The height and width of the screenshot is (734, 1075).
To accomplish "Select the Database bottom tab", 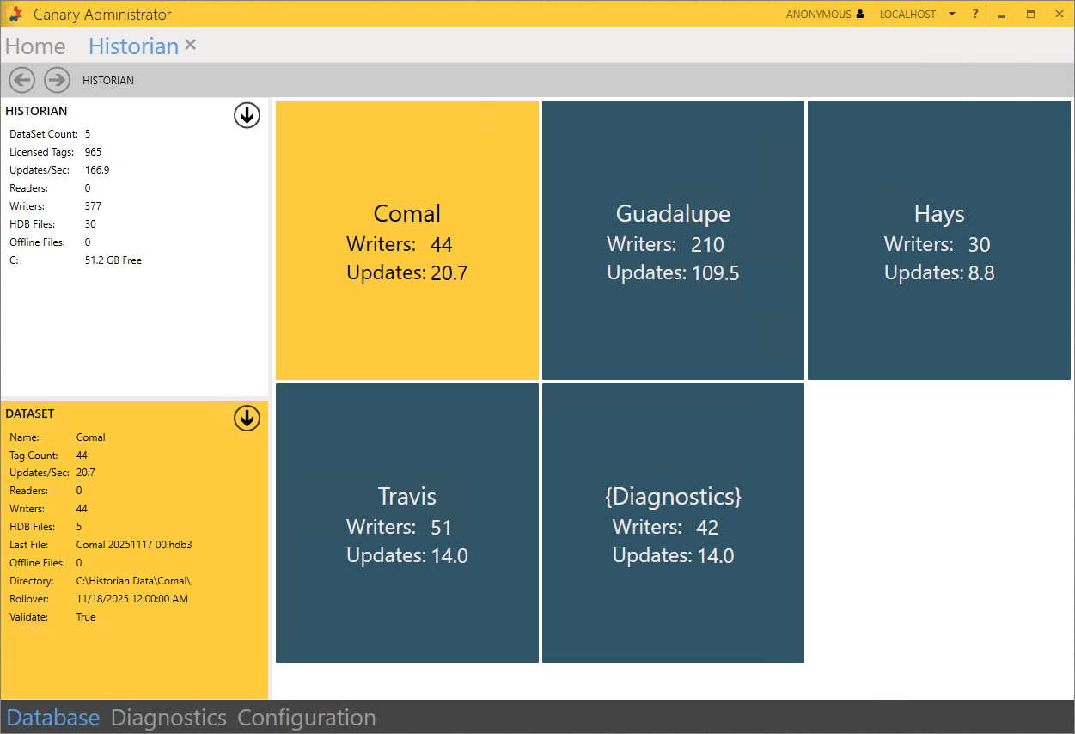I will pyautogui.click(x=53, y=718).
